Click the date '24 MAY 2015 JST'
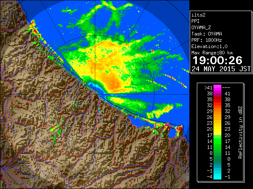Viewport: 253px width, 189px height. click(221, 69)
